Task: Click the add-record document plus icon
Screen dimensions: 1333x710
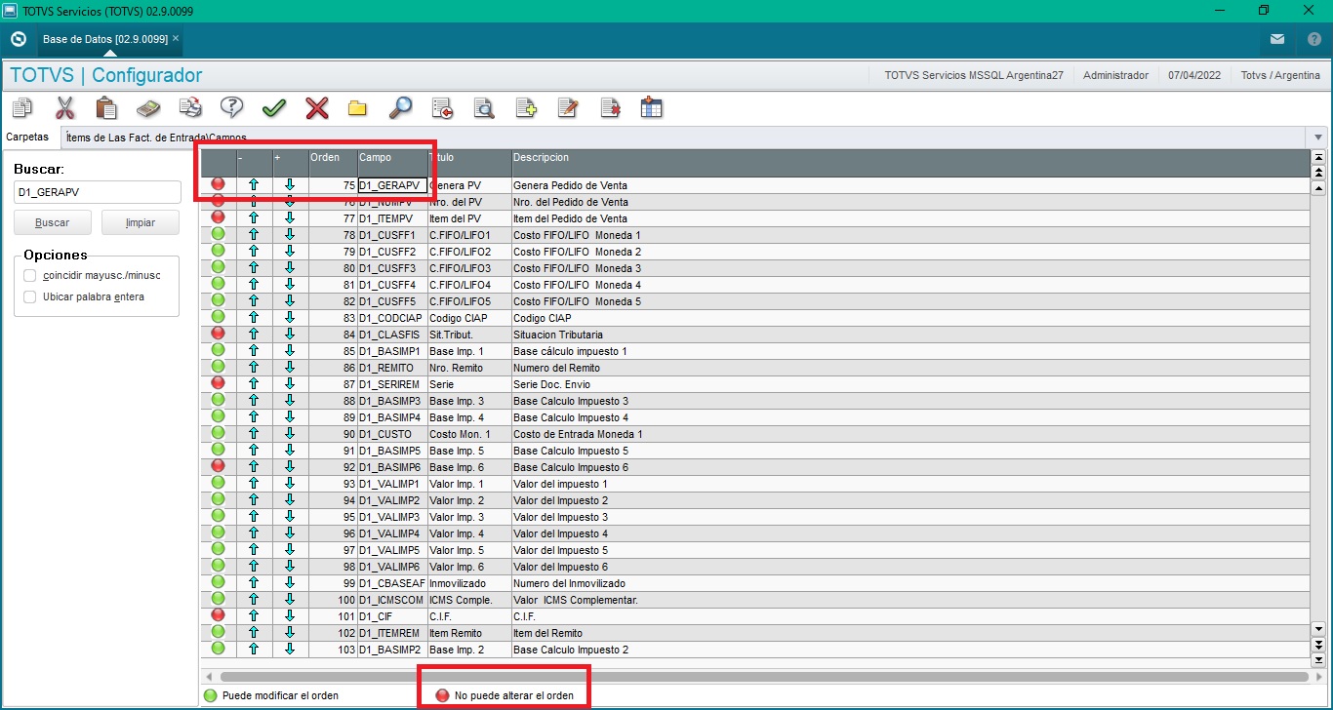Action: (526, 108)
